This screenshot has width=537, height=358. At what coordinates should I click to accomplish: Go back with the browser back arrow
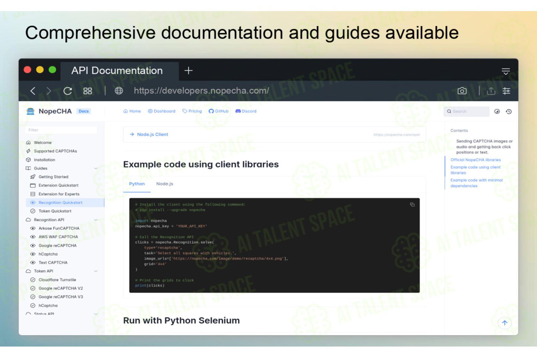tap(33, 91)
